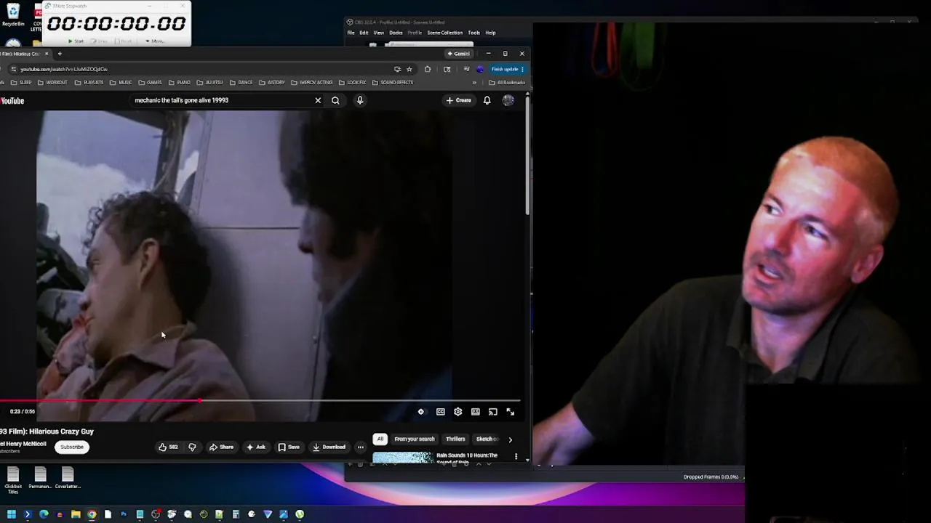The image size is (931, 523).
Task: Click Start in the stopwatch window
Action: pyautogui.click(x=76, y=41)
